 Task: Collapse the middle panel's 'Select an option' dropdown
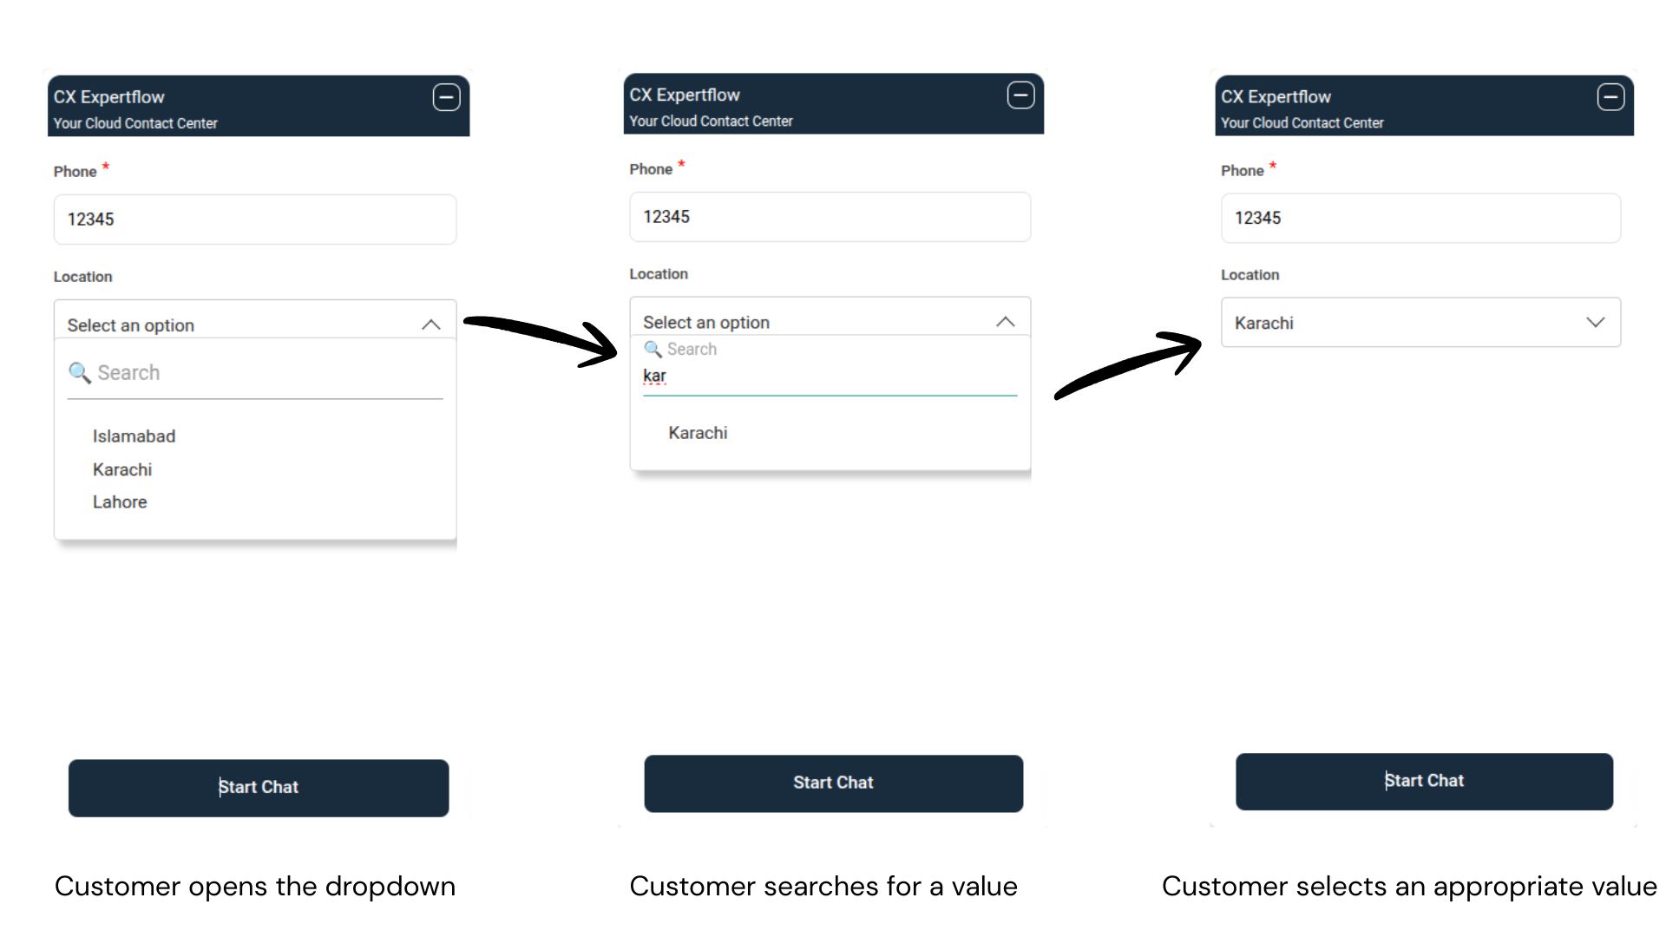(x=1005, y=321)
